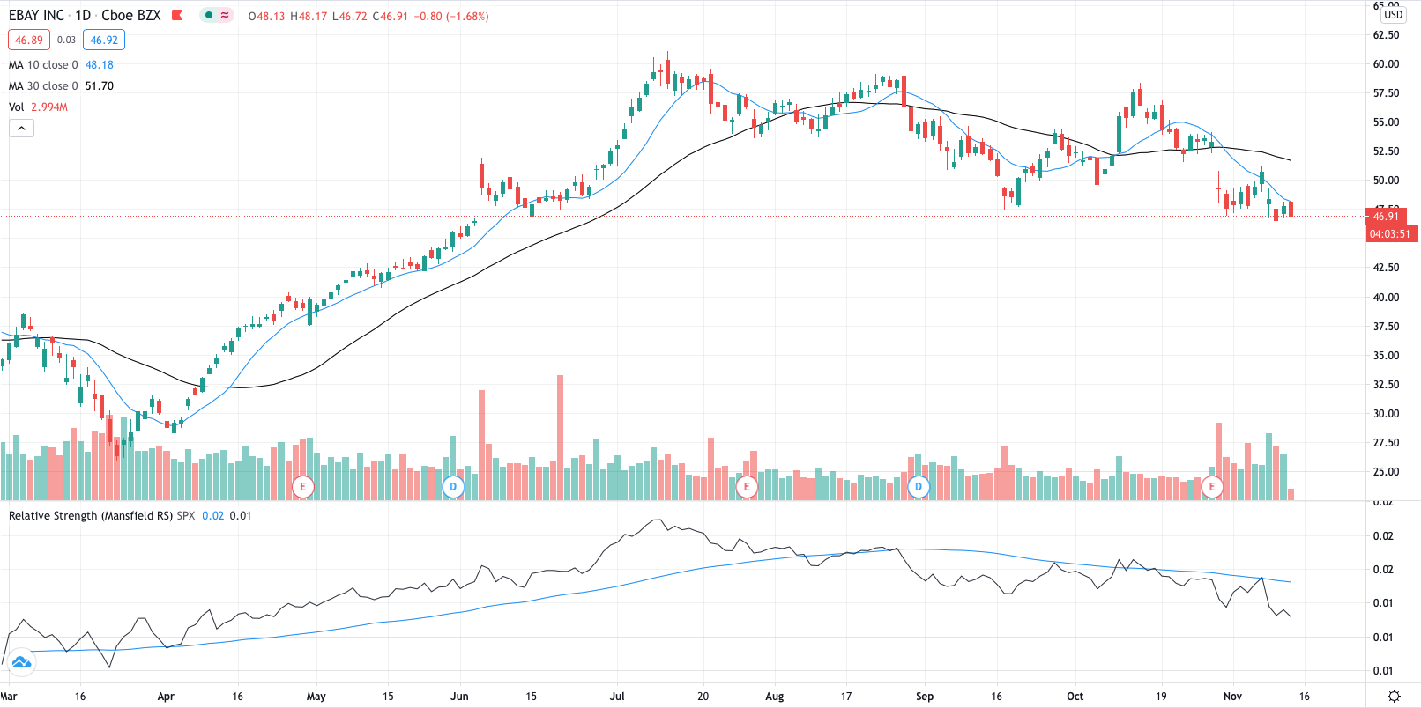Screen dimensions: 1421x708
Task: Select the Relative Strength (Mansfield RS) legend
Action: [91, 515]
